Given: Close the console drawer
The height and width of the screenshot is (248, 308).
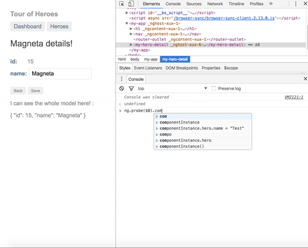Looking at the screenshot, I should (x=305, y=79).
